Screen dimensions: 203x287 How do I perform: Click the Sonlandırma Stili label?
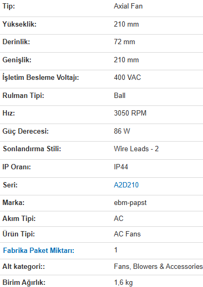32,149
